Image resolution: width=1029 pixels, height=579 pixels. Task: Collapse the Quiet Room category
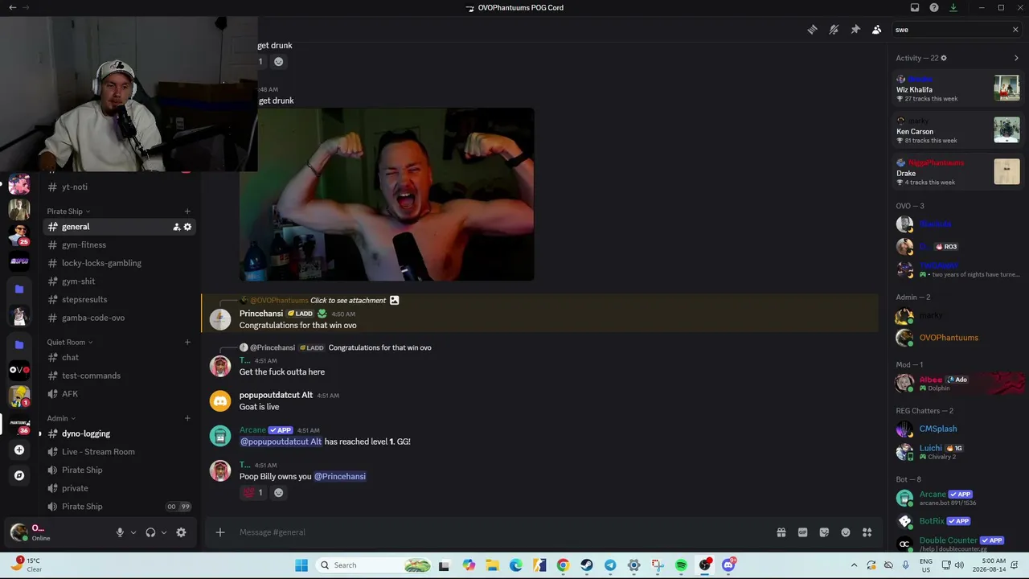(x=69, y=343)
